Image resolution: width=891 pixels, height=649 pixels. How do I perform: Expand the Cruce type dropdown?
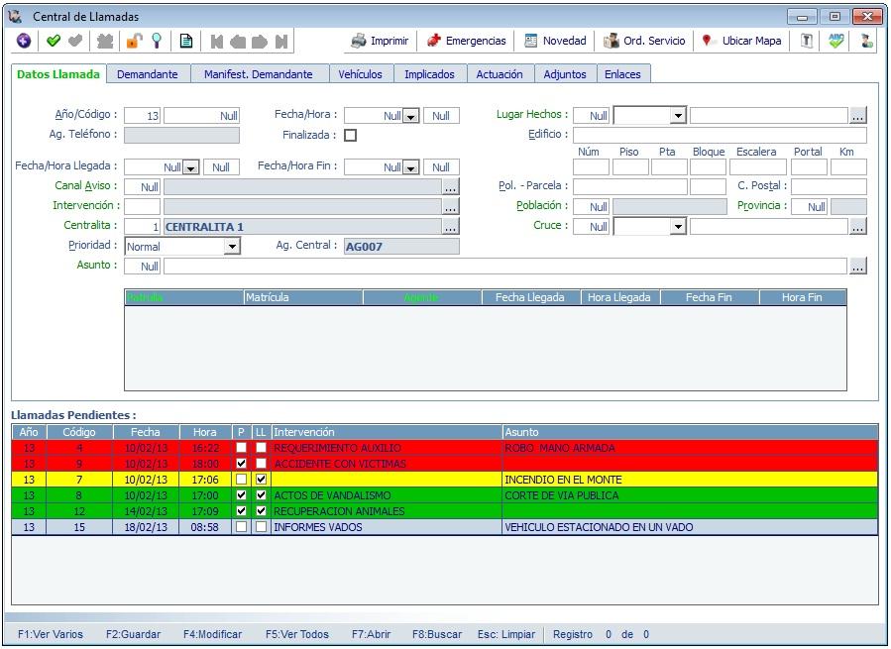tap(677, 227)
